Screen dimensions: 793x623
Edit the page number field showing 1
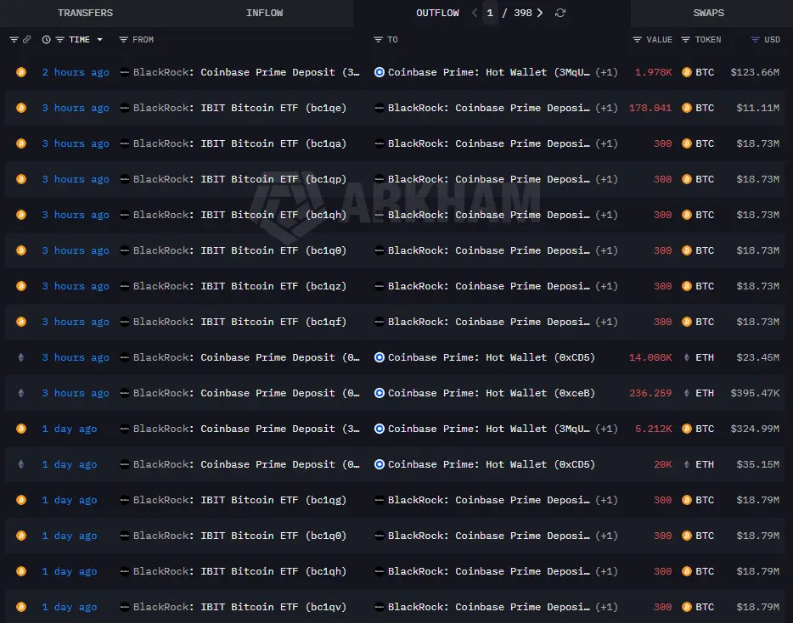tap(490, 13)
